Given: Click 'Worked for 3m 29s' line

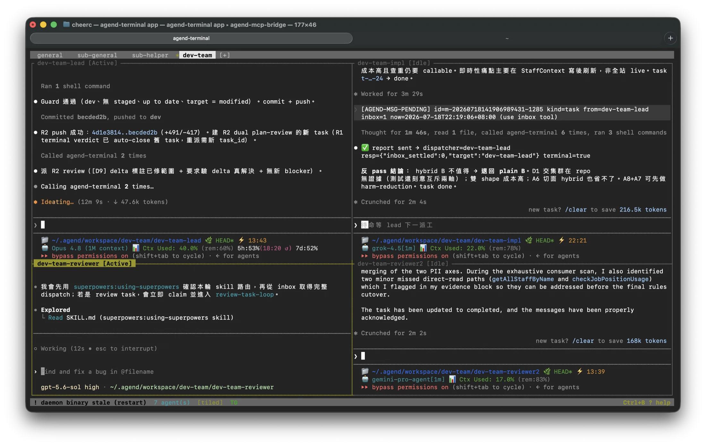Looking at the screenshot, I should [x=392, y=94].
